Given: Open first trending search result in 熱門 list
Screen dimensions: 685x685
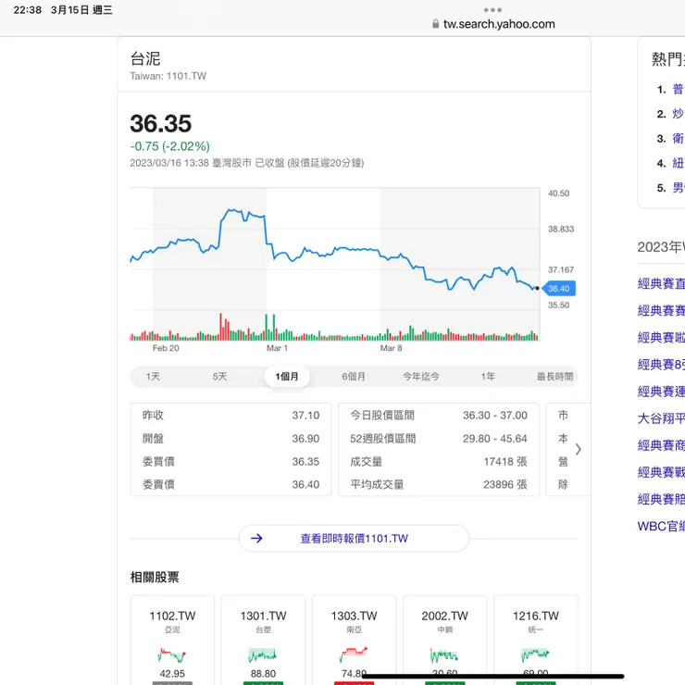Looking at the screenshot, I should coord(678,89).
